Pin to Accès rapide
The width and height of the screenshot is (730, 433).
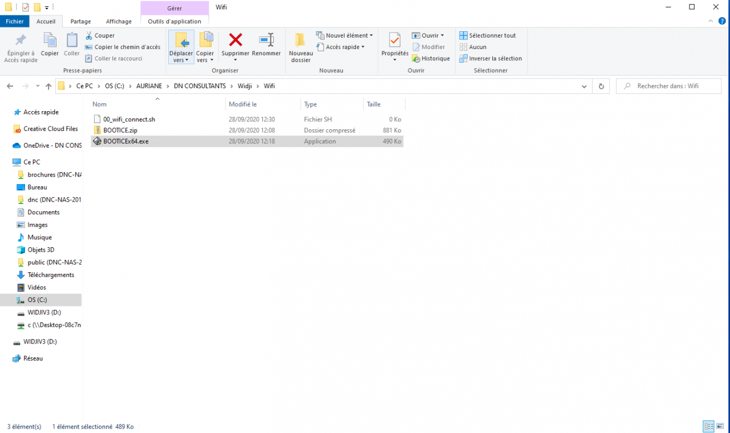pyautogui.click(x=21, y=48)
